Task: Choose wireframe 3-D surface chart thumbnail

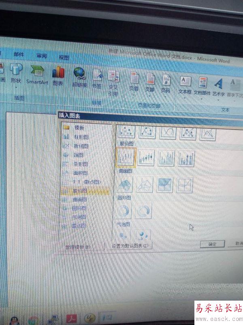Action: (x=145, y=185)
